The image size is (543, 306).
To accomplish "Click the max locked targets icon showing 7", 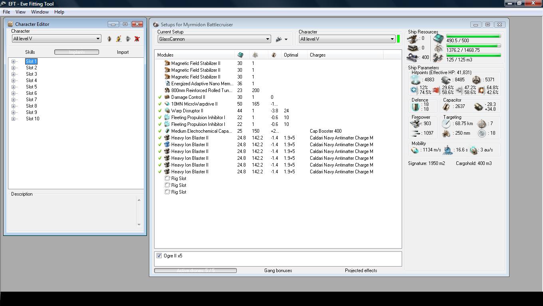I will tap(482, 124).
